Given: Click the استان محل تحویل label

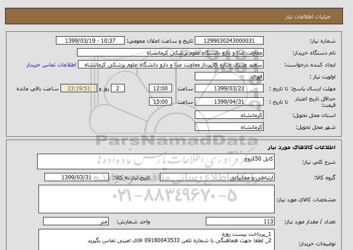Looking at the screenshot, I should (x=314, y=115).
